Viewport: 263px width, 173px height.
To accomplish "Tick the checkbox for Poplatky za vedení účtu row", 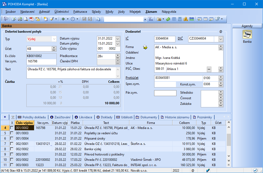I will 12,133.
